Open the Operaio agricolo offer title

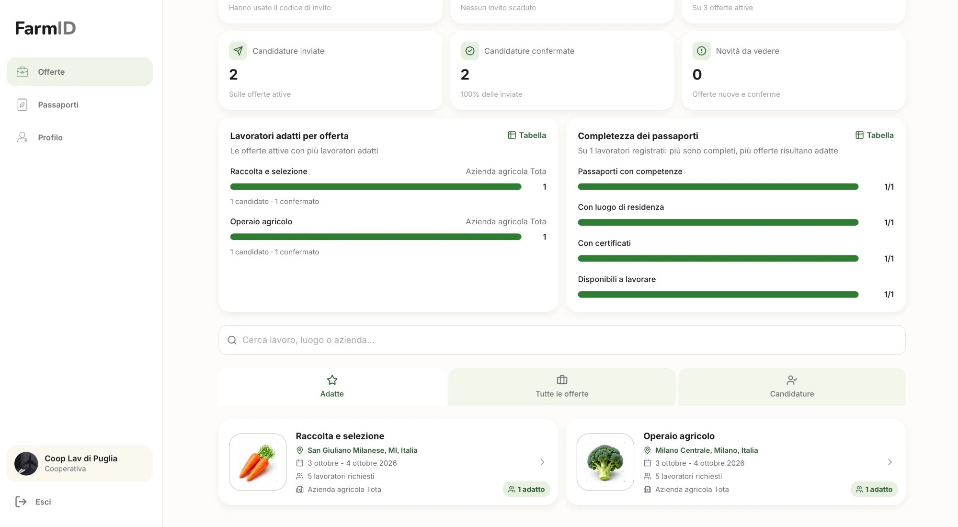[679, 436]
